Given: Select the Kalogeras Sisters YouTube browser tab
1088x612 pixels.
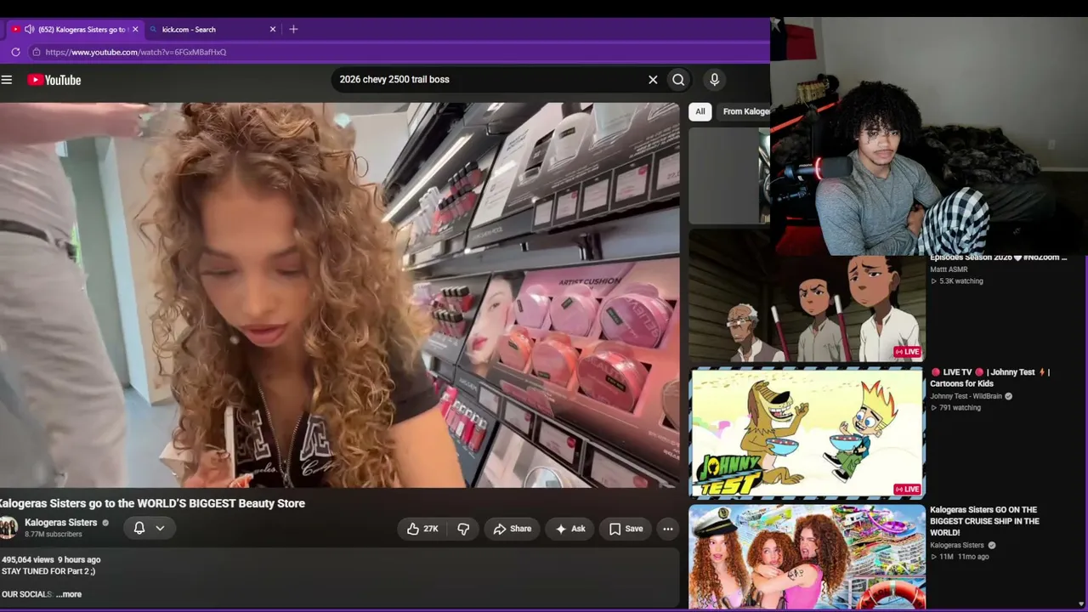Looking at the screenshot, I should coord(75,29).
